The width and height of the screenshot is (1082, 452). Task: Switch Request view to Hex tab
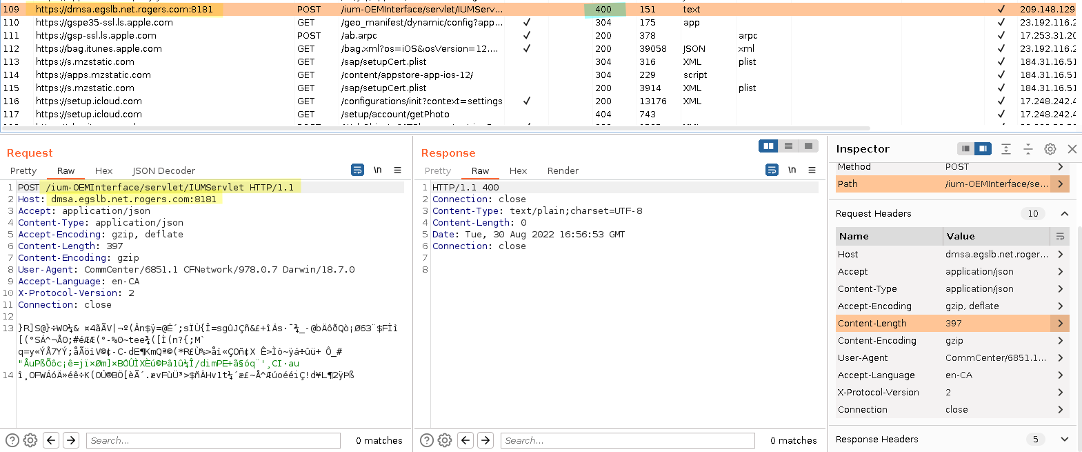point(103,170)
